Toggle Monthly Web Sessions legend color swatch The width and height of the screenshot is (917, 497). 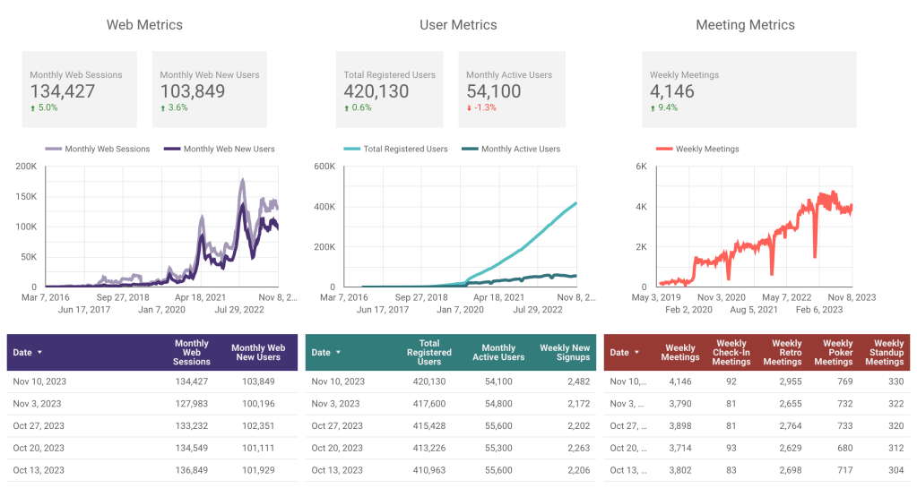tap(53, 149)
